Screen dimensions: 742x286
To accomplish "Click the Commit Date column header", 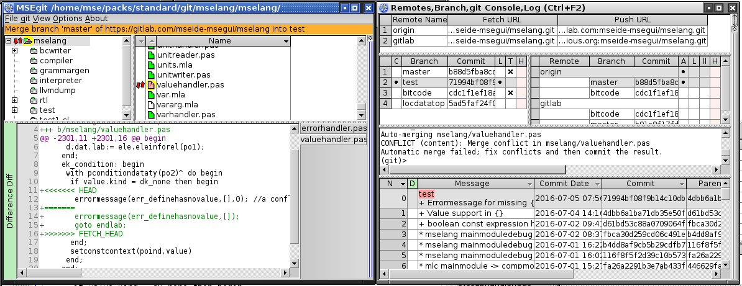I will point(564,184).
